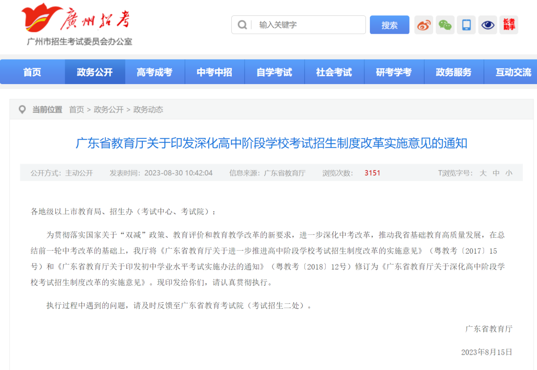Open the Weibo sharing icon
The width and height of the screenshot is (537, 370).
pyautogui.click(x=423, y=25)
